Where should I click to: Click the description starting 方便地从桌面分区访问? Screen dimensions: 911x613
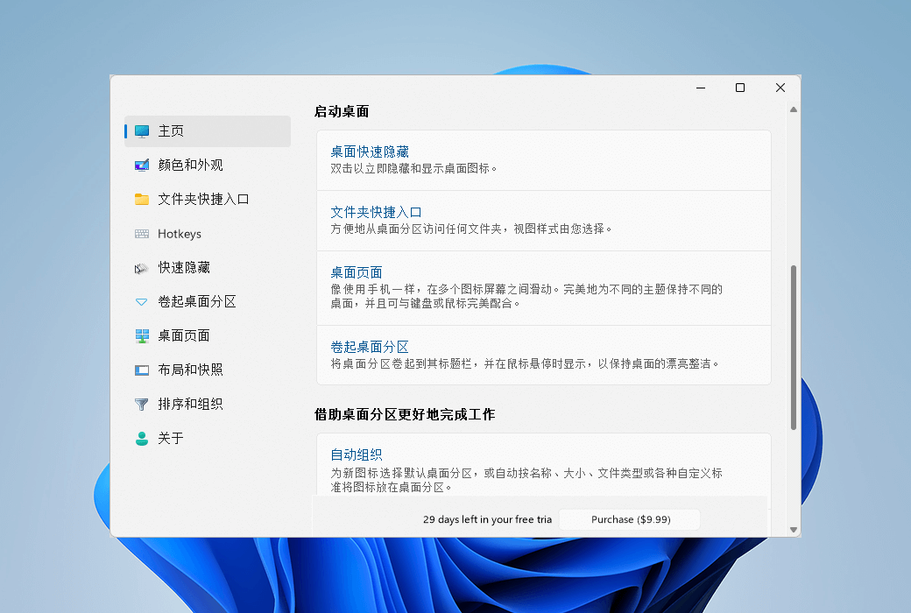pos(471,229)
